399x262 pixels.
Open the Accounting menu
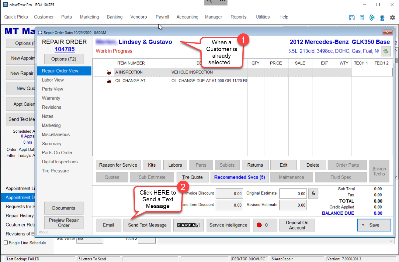[187, 17]
